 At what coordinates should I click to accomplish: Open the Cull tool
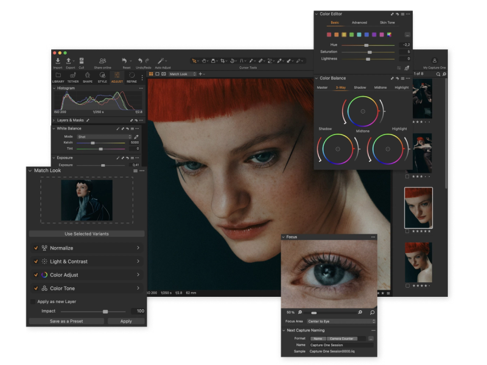coord(82,61)
